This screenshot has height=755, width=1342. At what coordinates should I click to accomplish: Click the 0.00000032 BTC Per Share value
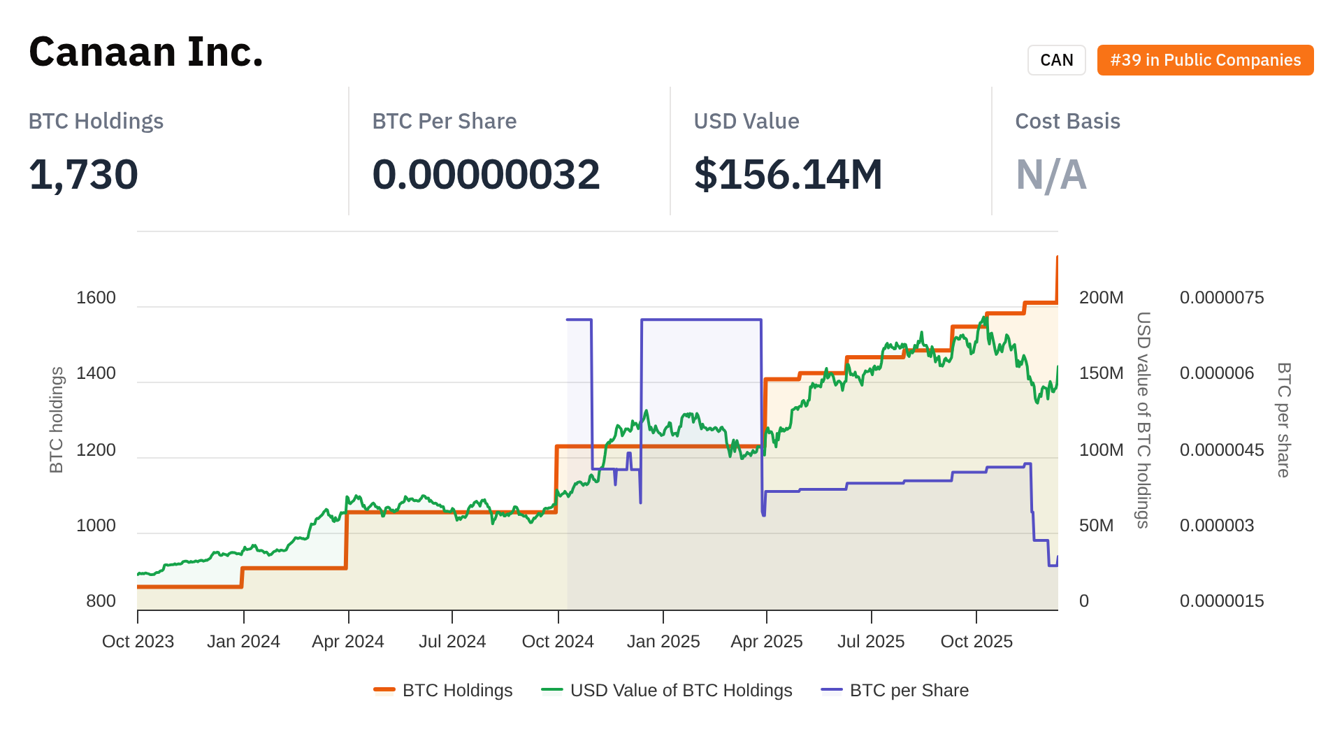[486, 174]
